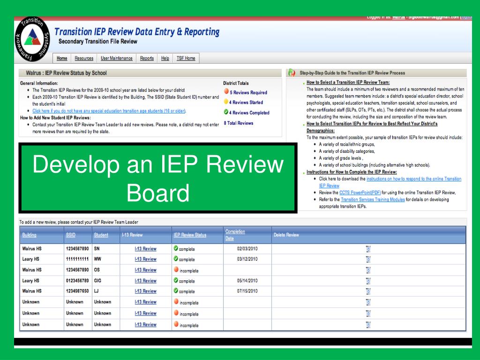Delete the review for student WW

coord(368,259)
